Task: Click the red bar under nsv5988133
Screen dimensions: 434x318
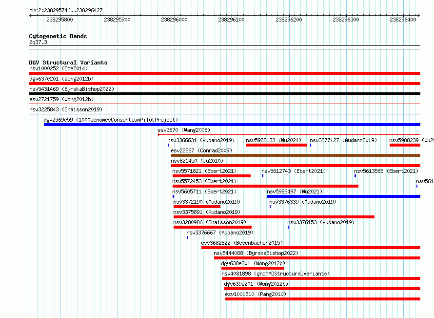Action: [x=276, y=145]
